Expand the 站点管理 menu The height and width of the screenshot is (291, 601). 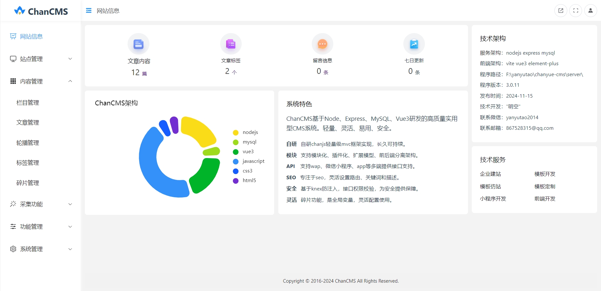(x=31, y=59)
